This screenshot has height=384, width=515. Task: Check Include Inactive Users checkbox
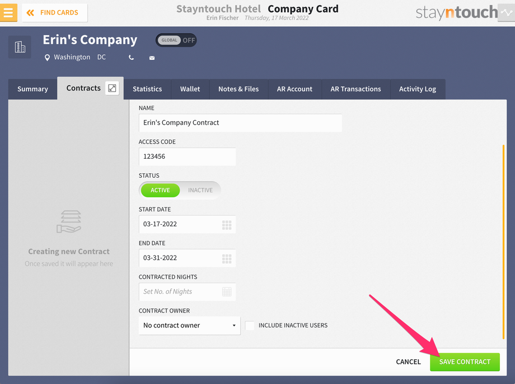click(250, 325)
